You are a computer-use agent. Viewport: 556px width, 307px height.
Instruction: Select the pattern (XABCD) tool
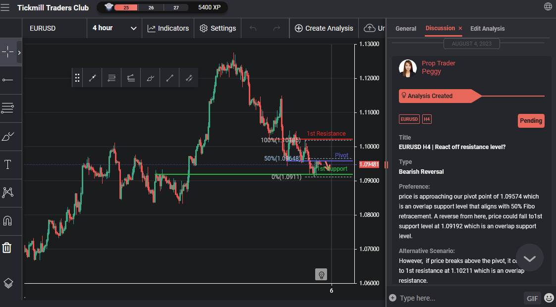click(7, 193)
